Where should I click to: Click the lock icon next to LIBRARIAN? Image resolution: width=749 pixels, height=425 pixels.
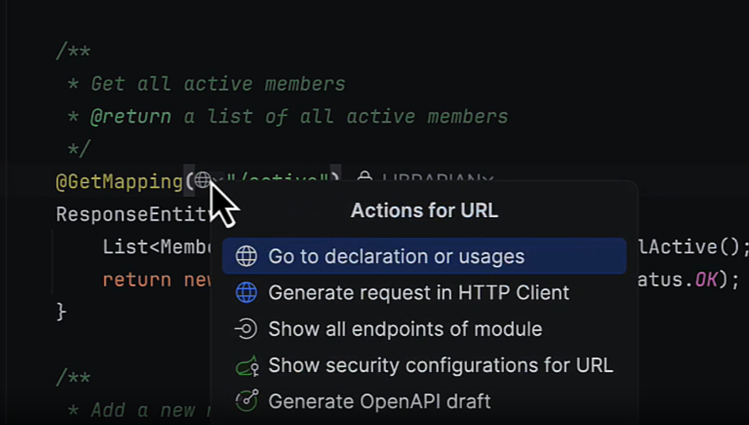(365, 177)
